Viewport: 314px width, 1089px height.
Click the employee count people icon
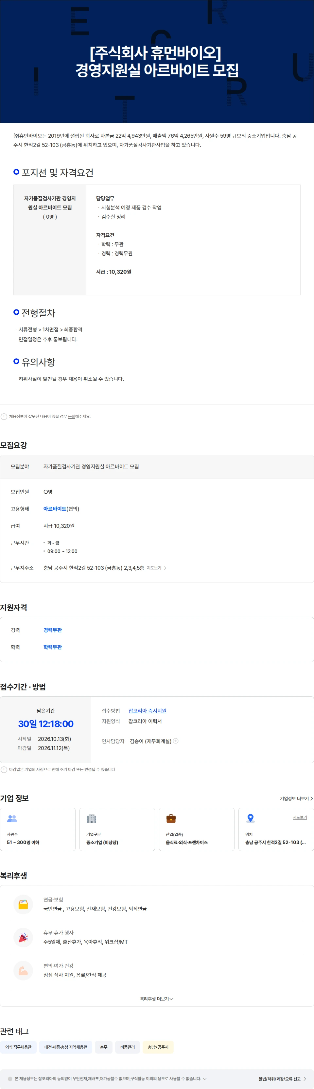pyautogui.click(x=12, y=819)
